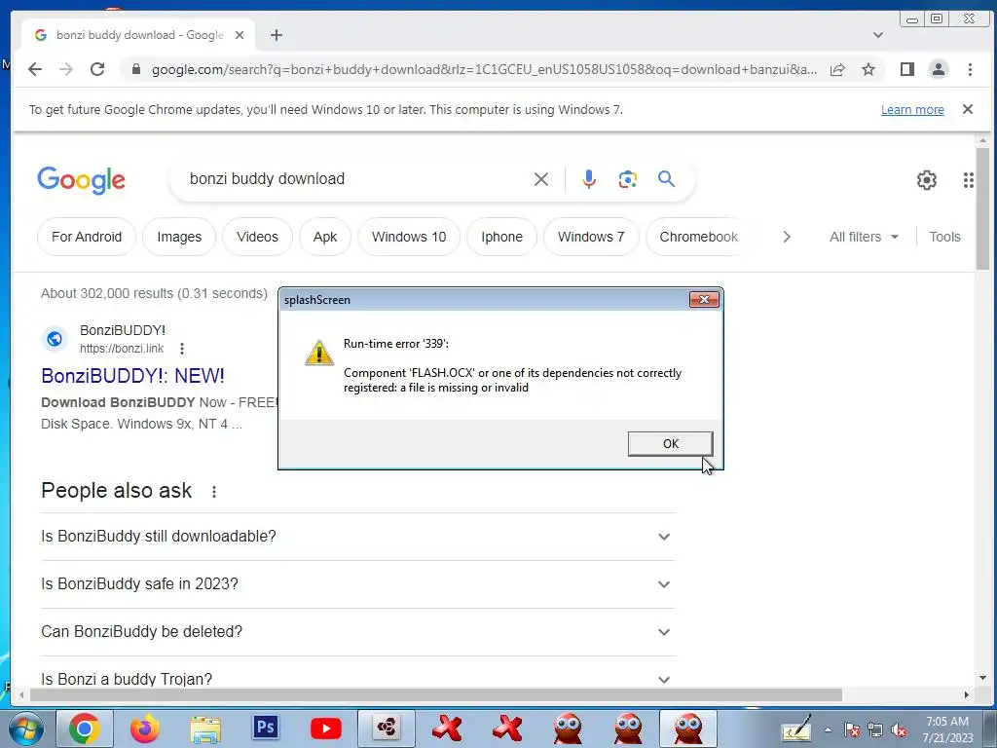
Task: Open the Google apps grid
Action: click(x=969, y=180)
